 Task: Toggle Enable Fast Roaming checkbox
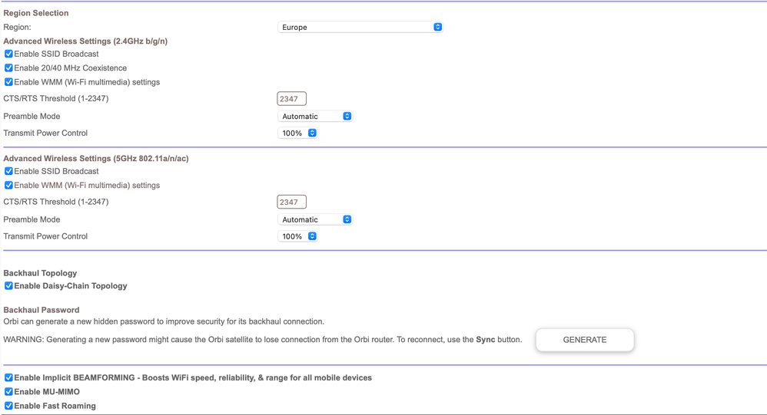click(8, 406)
